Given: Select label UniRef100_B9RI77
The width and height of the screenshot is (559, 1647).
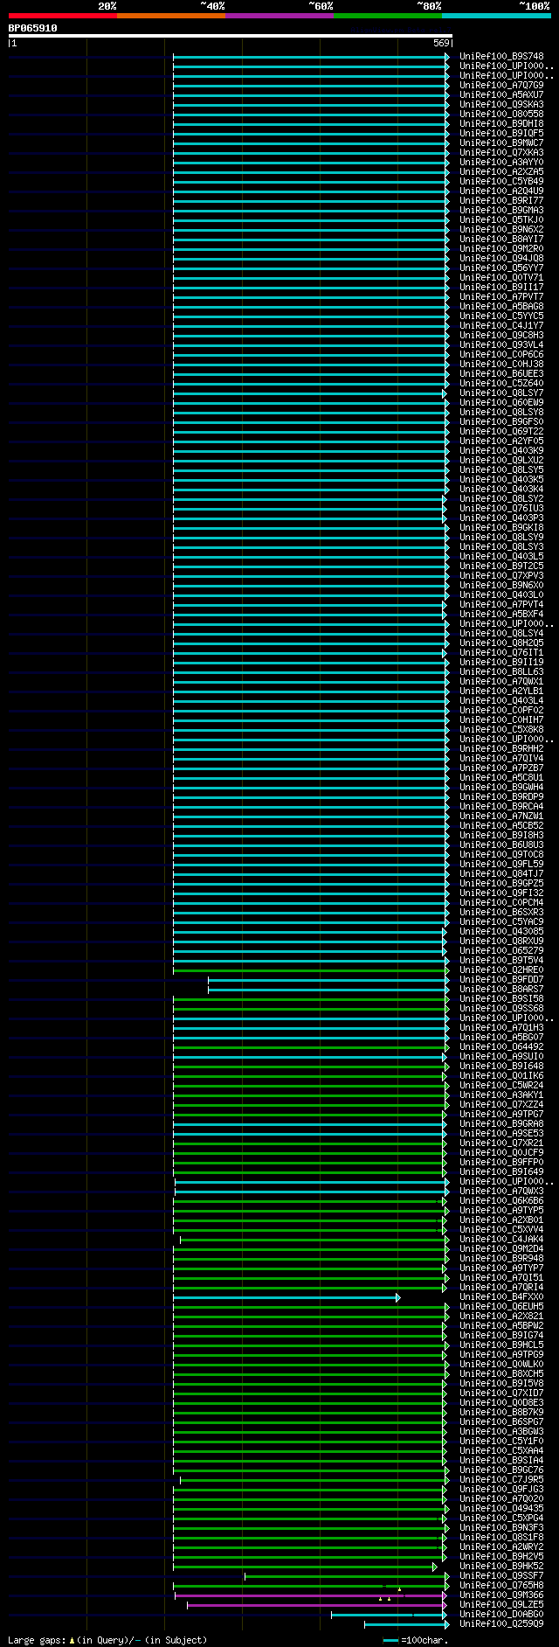Looking at the screenshot, I should pyautogui.click(x=501, y=201).
